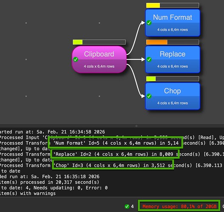The image size is (224, 212).
Task: Click progress bar above Clipboard node
Action: (99, 42)
